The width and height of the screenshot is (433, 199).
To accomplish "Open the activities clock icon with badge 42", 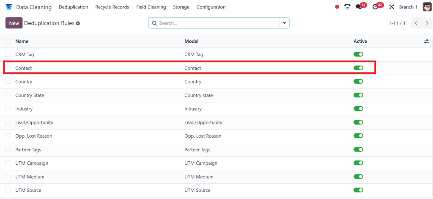I will [375, 7].
